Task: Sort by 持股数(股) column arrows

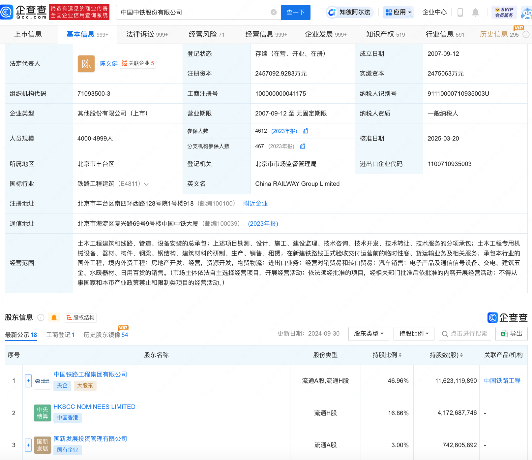Action: (461, 355)
